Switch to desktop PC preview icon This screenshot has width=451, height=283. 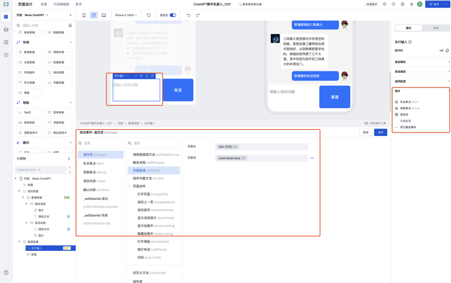pyautogui.click(x=104, y=15)
